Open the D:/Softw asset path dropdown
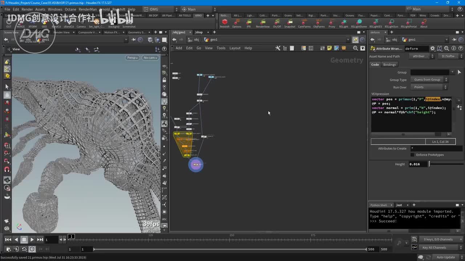Viewport: 465px width, 261px height. click(450, 56)
